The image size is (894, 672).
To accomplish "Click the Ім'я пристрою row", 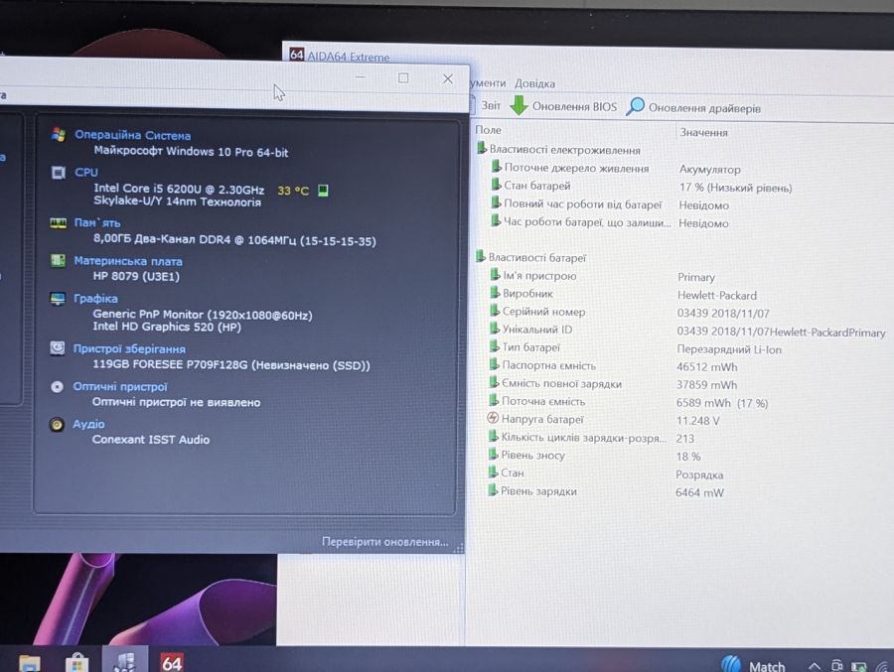I will point(603,276).
